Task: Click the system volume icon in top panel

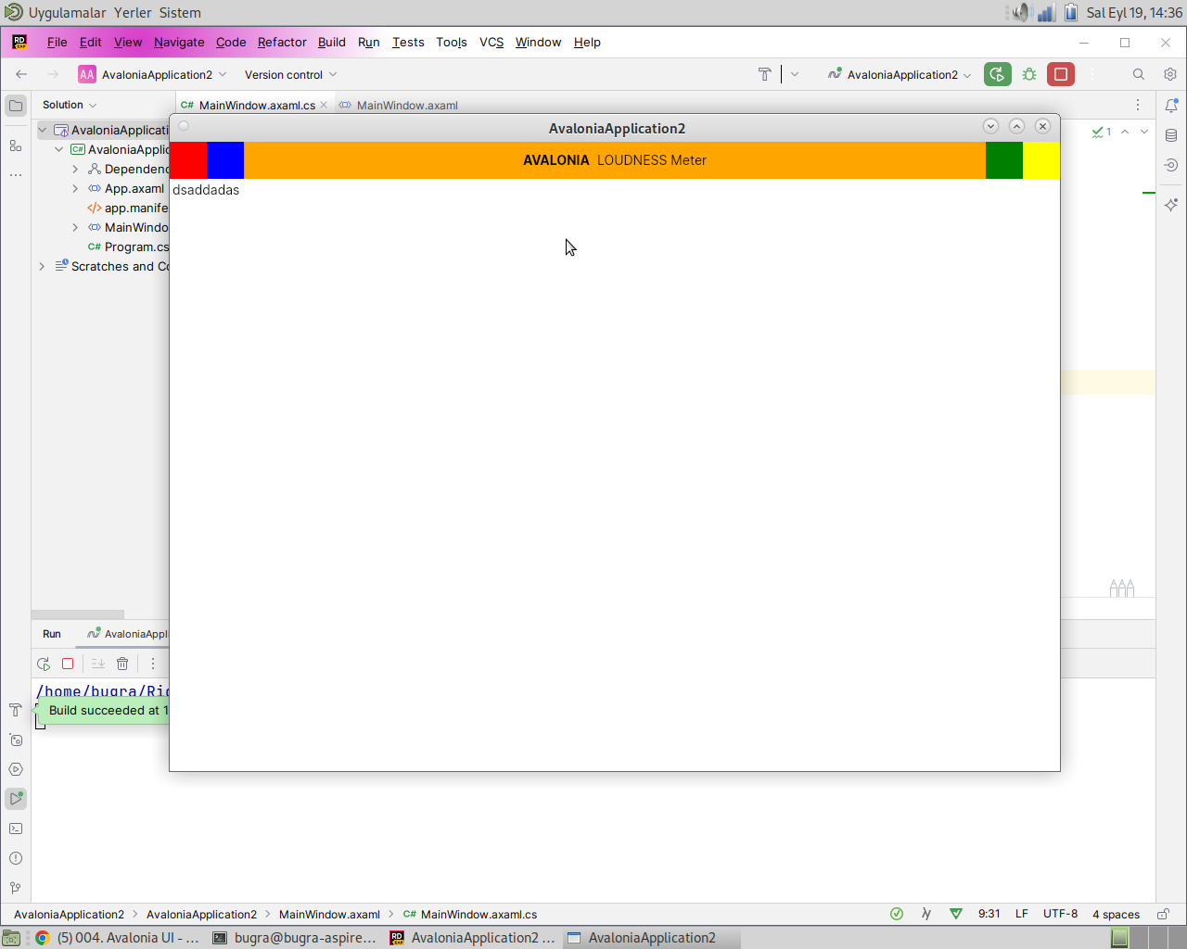Action: tap(1021, 13)
